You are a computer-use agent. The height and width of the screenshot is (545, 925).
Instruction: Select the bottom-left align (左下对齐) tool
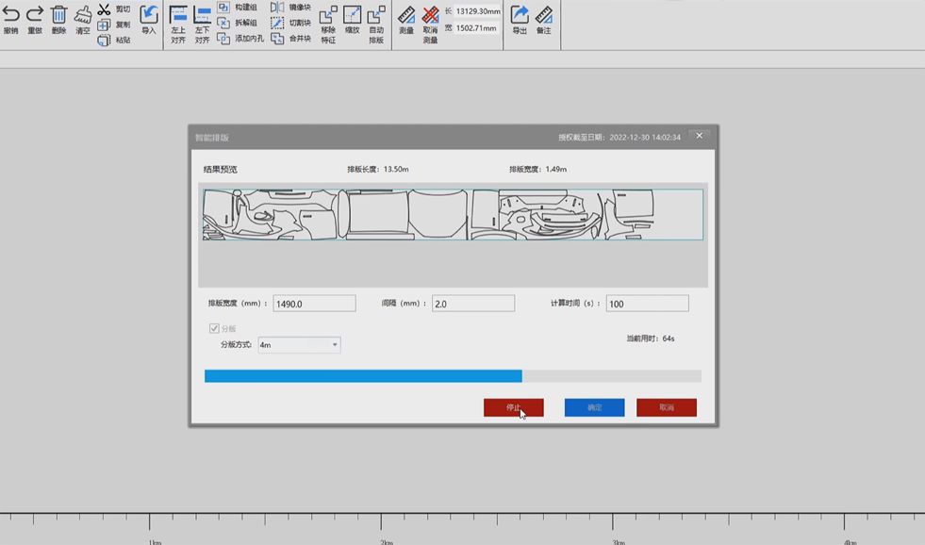pyautogui.click(x=203, y=16)
